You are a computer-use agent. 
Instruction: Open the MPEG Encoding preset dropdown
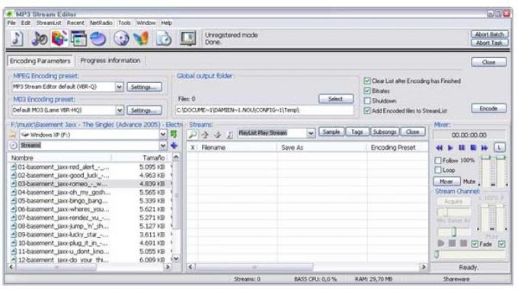pos(120,87)
